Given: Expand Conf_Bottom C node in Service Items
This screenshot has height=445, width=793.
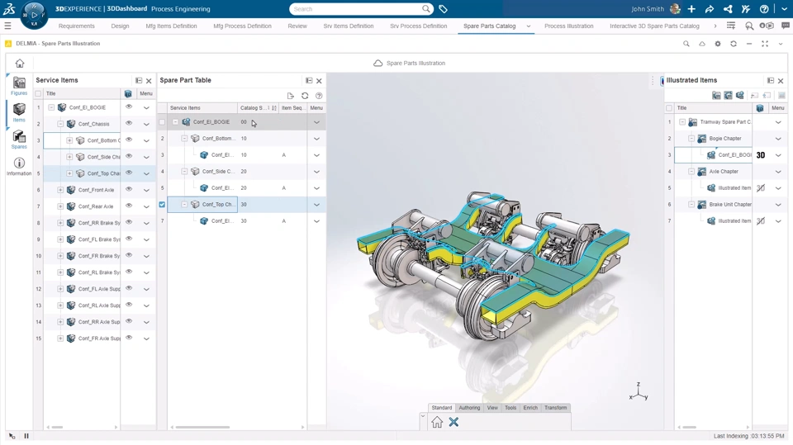Looking at the screenshot, I should pyautogui.click(x=69, y=140).
